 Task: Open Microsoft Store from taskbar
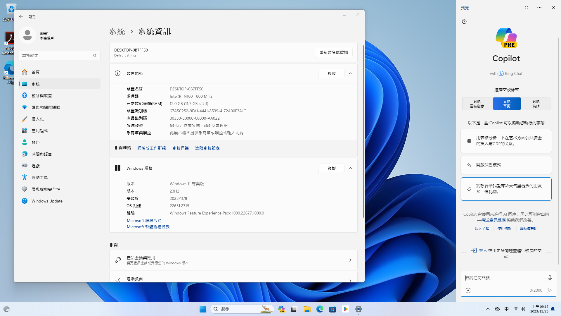pyautogui.click(x=333, y=309)
